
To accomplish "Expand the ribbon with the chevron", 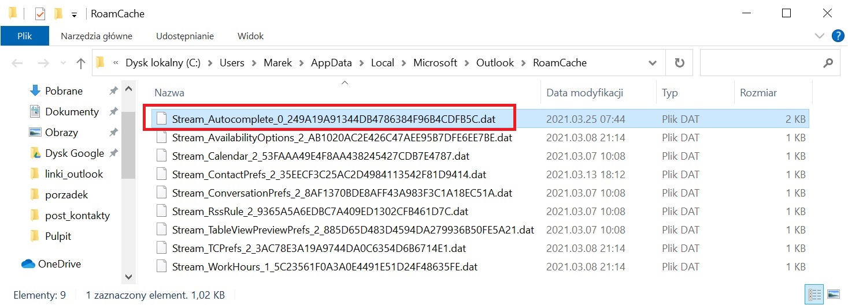I will coord(819,36).
